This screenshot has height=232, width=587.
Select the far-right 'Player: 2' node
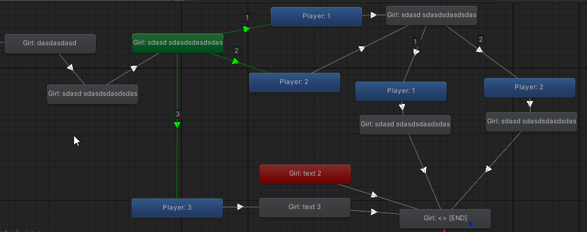530,88
